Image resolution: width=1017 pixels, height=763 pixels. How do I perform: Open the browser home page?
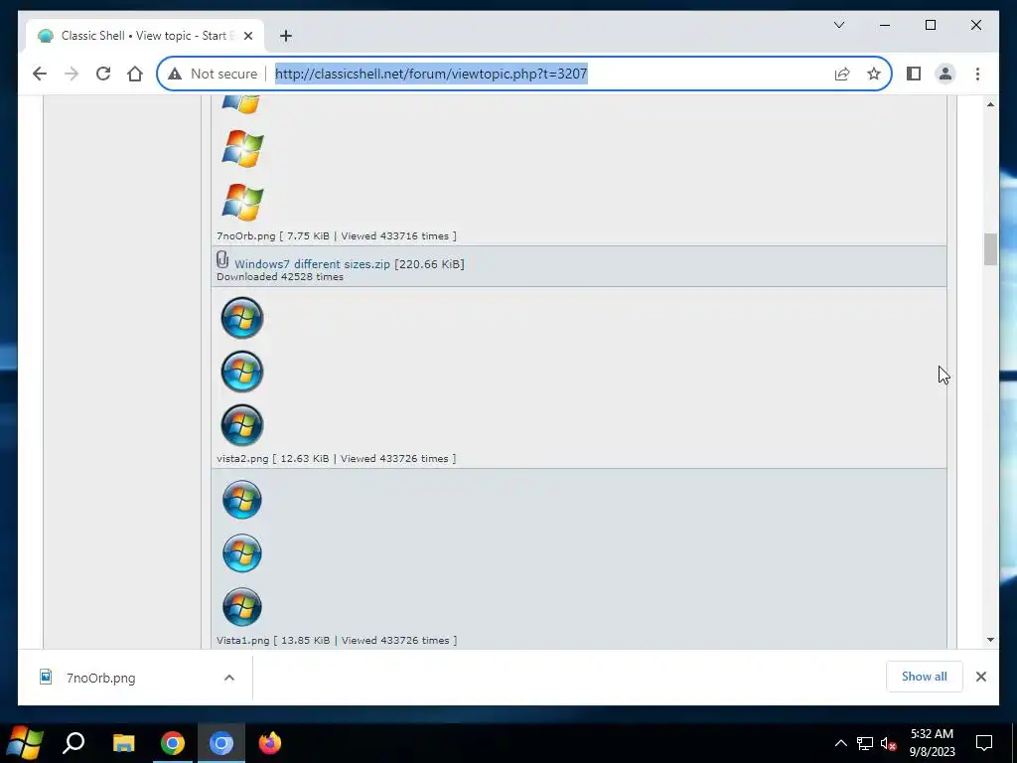(x=135, y=74)
